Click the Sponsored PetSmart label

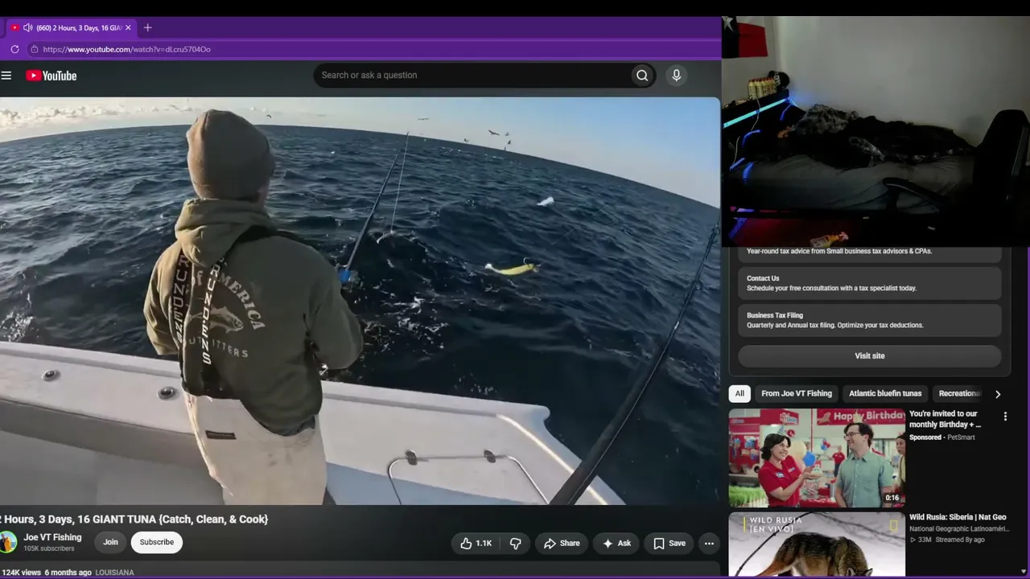tap(941, 437)
